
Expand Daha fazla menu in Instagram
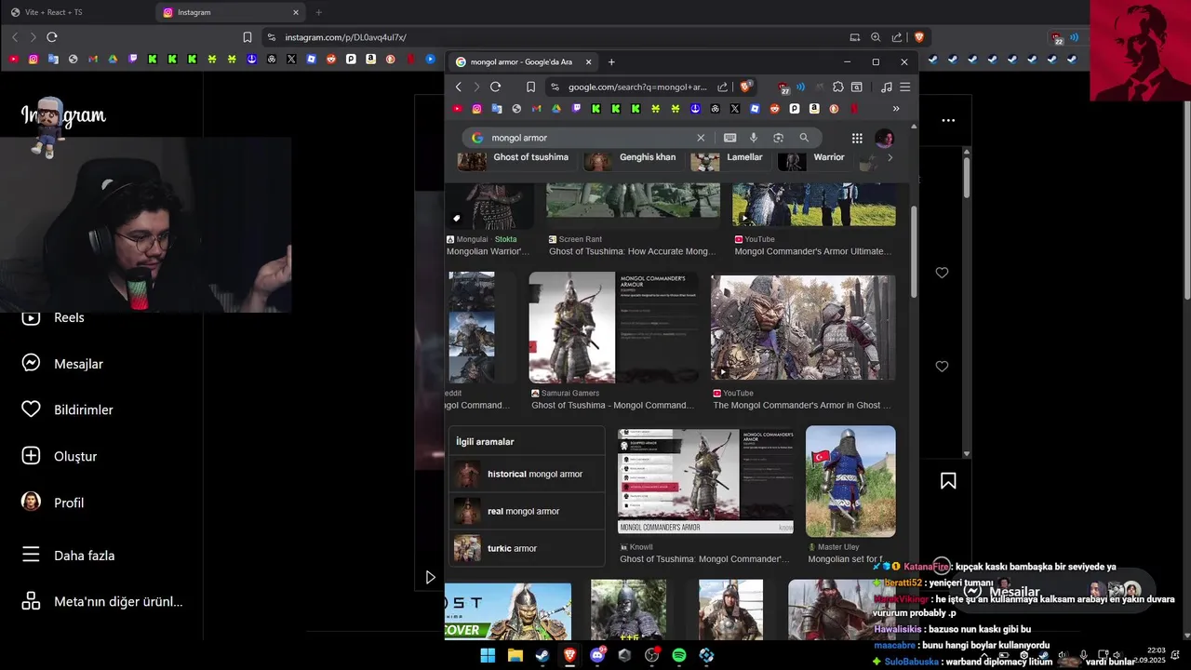click(x=69, y=556)
